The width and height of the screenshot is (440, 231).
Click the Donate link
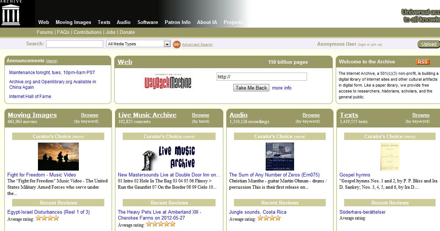tap(127, 32)
